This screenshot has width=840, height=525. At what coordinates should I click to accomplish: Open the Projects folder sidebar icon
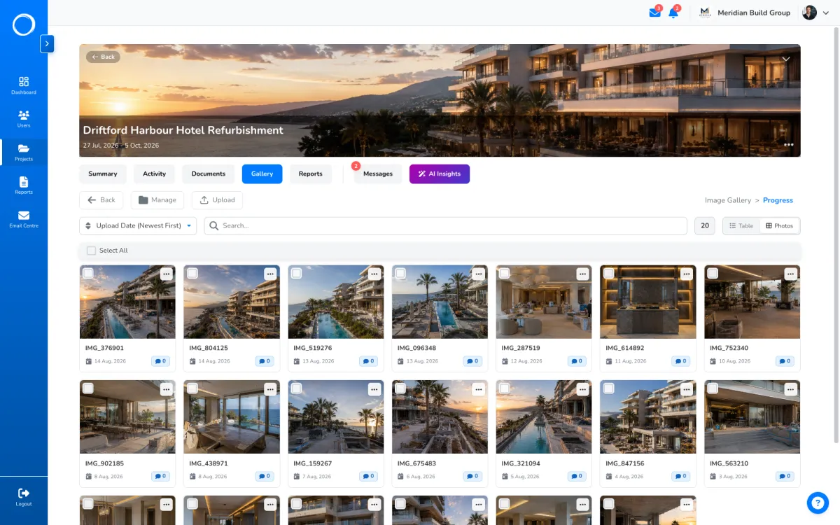(24, 153)
